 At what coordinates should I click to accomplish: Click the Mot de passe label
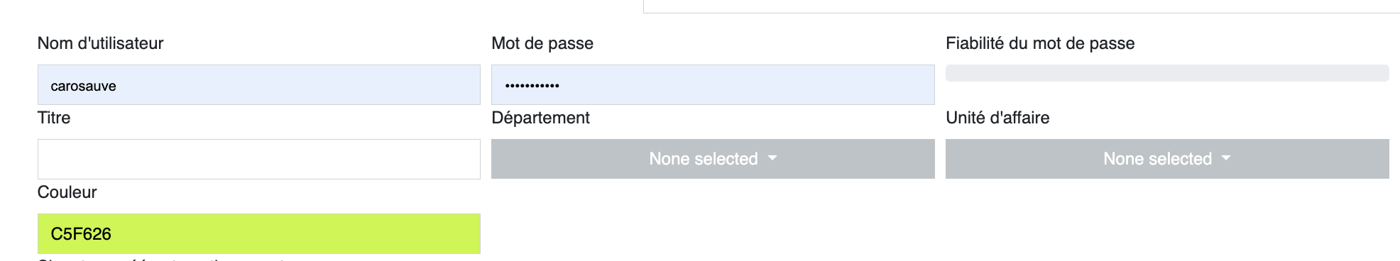(542, 43)
